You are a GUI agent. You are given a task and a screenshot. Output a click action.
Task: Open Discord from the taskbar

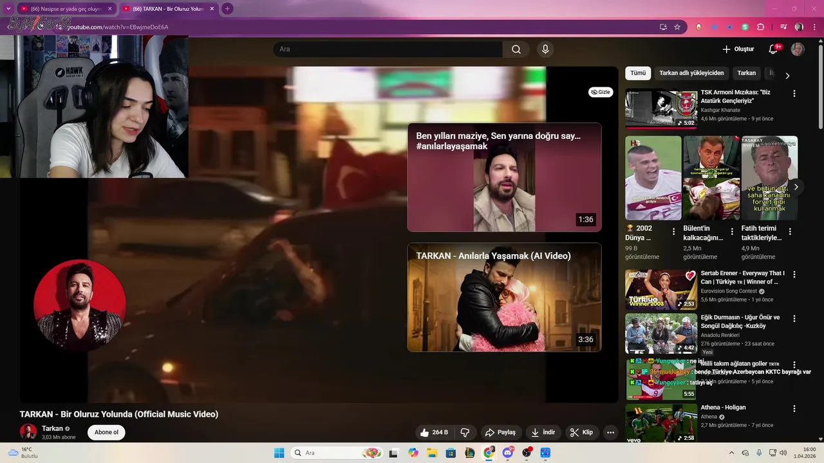tap(508, 453)
